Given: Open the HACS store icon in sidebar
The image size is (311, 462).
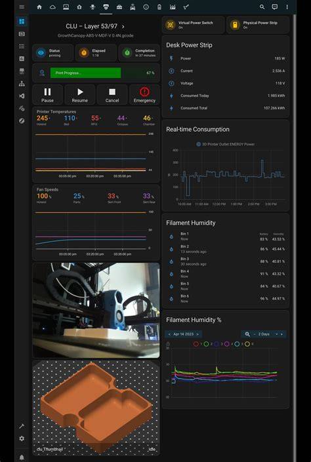Looking at the screenshot, I should (x=22, y=71).
